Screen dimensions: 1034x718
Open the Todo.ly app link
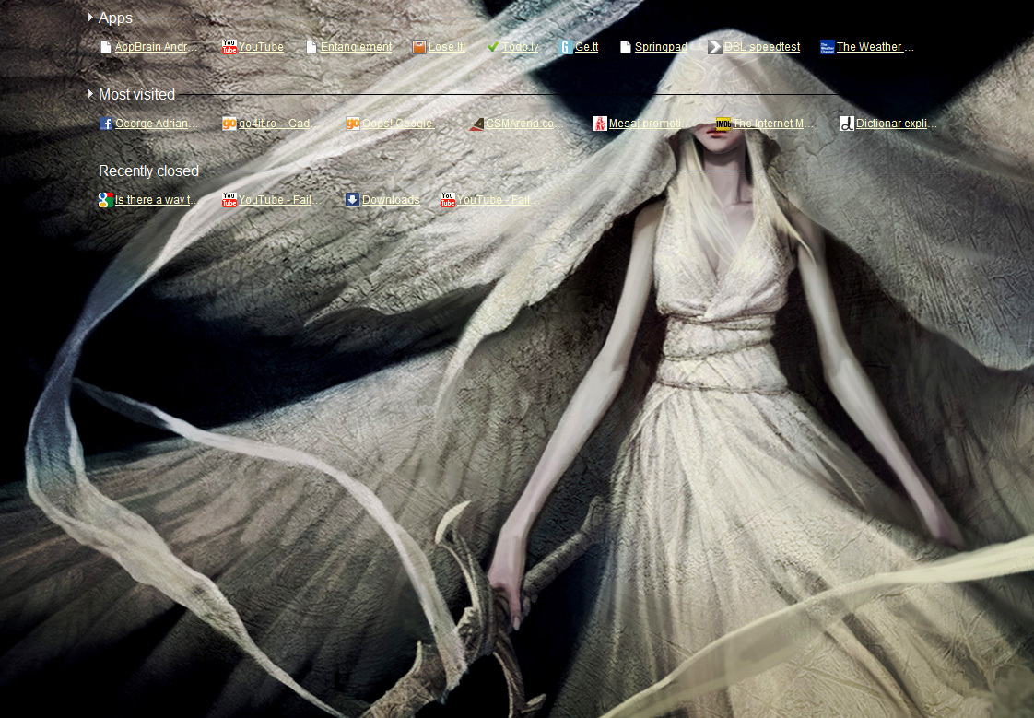click(x=521, y=47)
